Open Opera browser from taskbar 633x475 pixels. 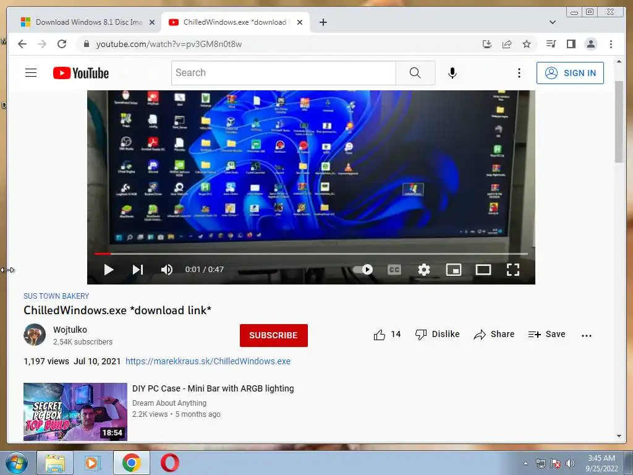click(170, 463)
